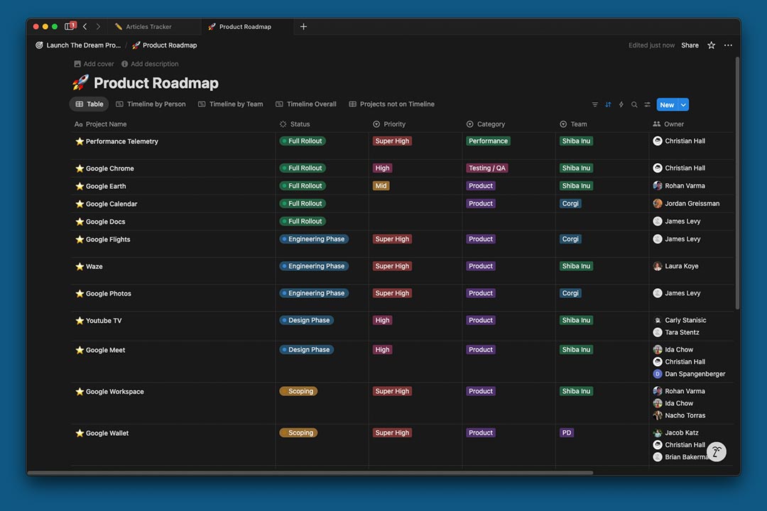Image resolution: width=767 pixels, height=511 pixels.
Task: Open the Google Meet project name
Action: [105, 350]
